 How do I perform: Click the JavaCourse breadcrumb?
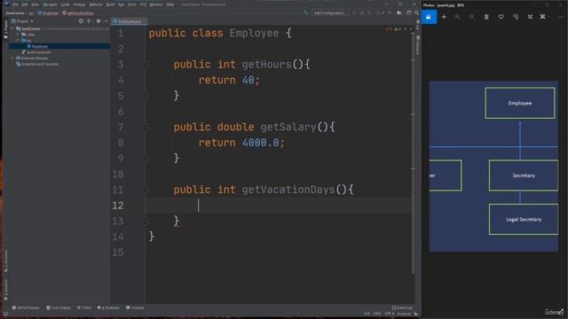click(15, 13)
